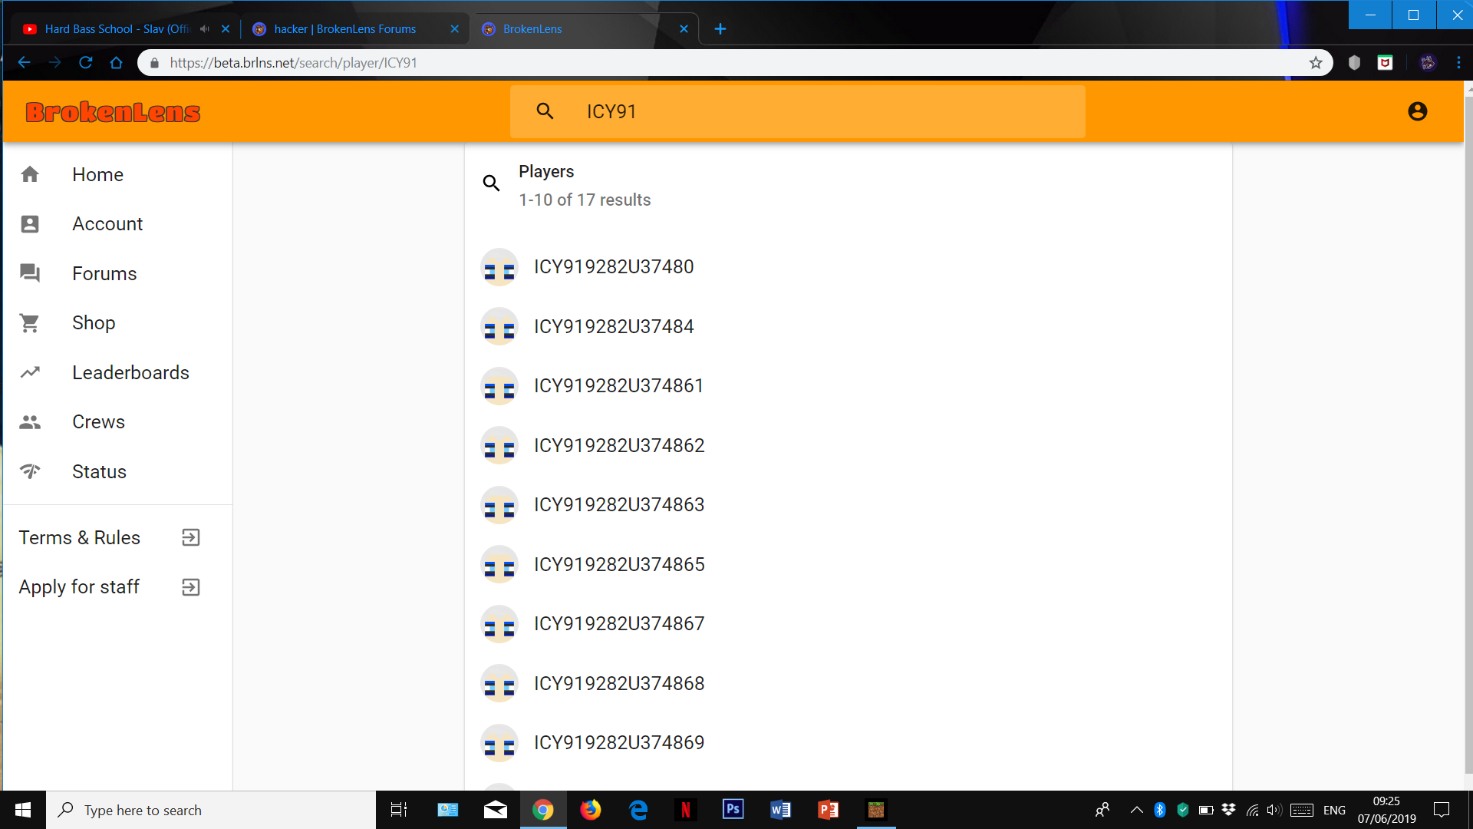Open player ICY919282U374869 result
This screenshot has height=829, width=1473.
pos(848,743)
